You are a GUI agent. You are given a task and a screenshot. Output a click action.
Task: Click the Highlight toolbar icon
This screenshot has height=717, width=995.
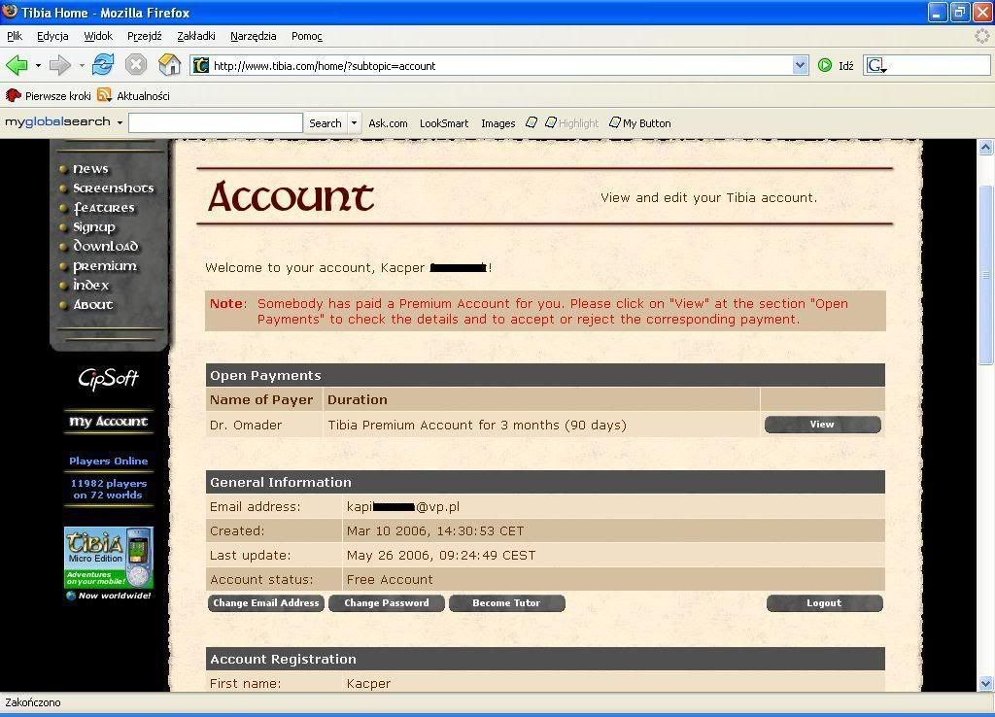click(x=551, y=122)
